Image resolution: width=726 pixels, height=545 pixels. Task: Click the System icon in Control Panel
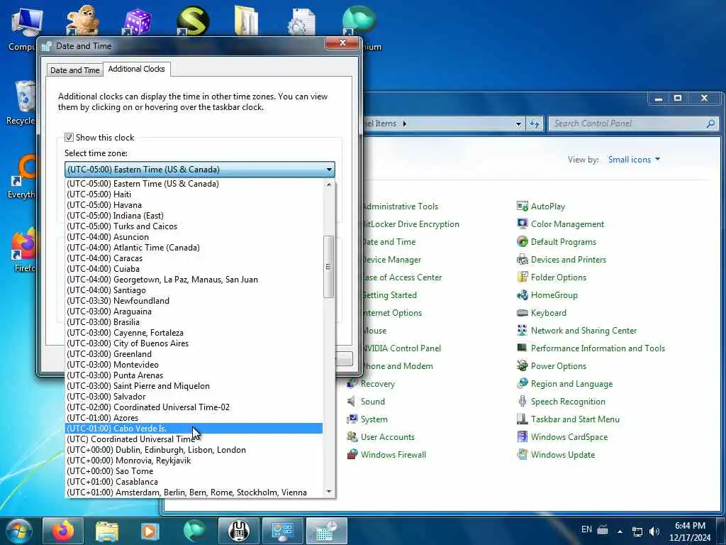click(x=352, y=419)
